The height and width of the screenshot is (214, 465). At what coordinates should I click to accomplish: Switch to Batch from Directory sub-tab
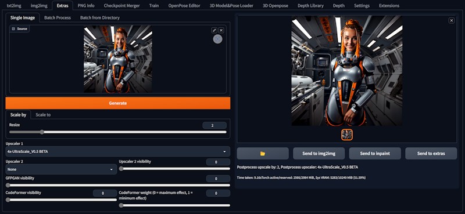pos(99,17)
